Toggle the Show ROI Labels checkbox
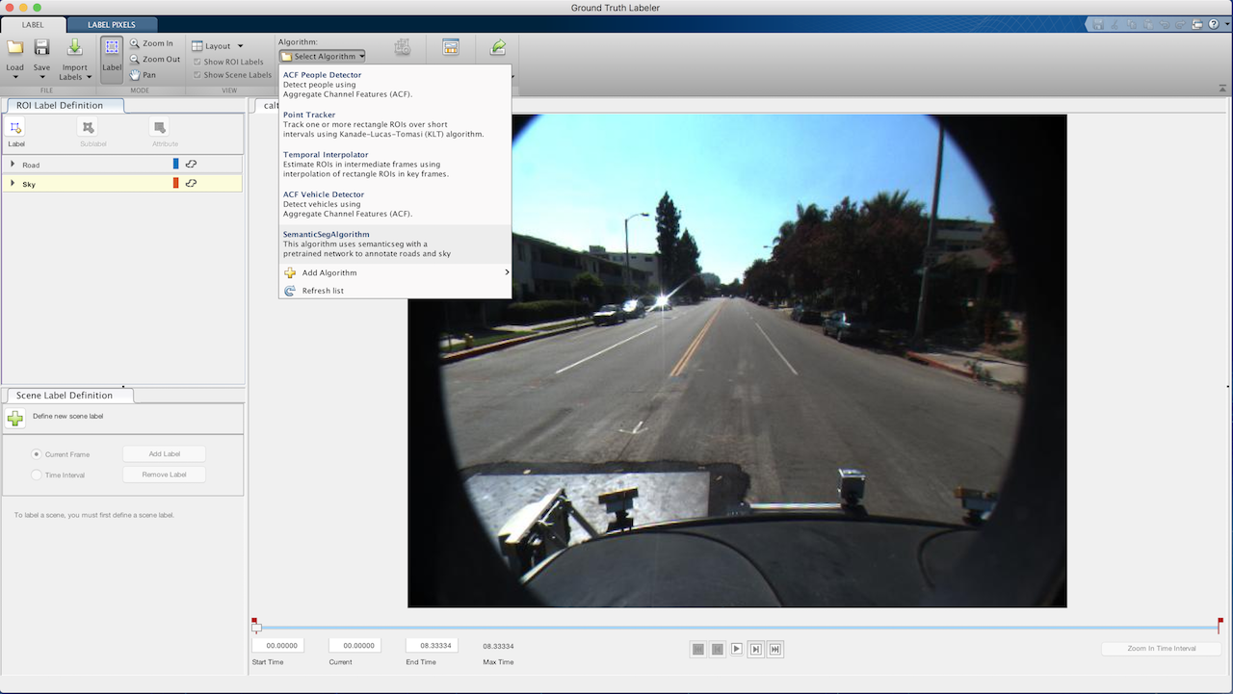The width and height of the screenshot is (1233, 694). coord(197,62)
